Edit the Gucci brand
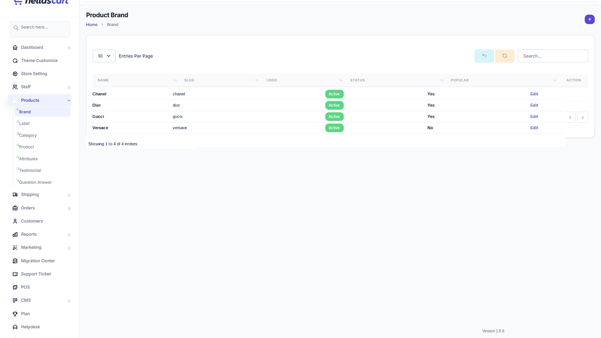This screenshot has height=338, width=601. pyautogui.click(x=534, y=116)
